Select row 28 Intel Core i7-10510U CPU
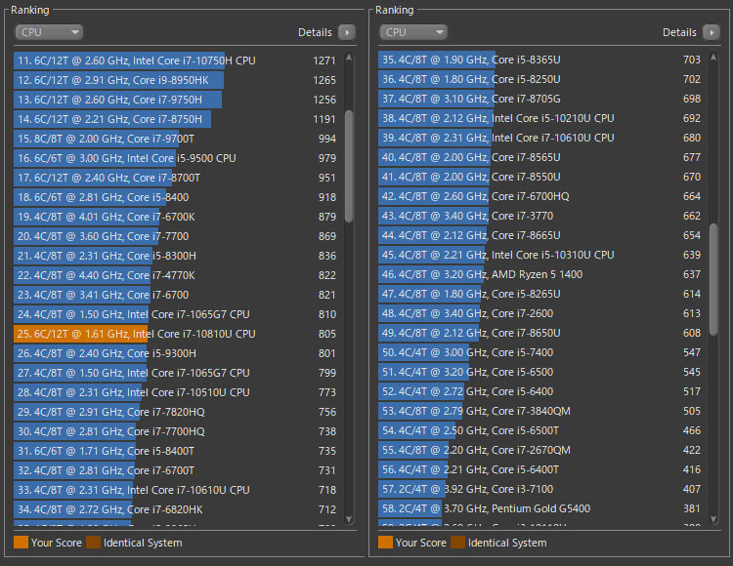This screenshot has height=566, width=733. pyautogui.click(x=176, y=392)
